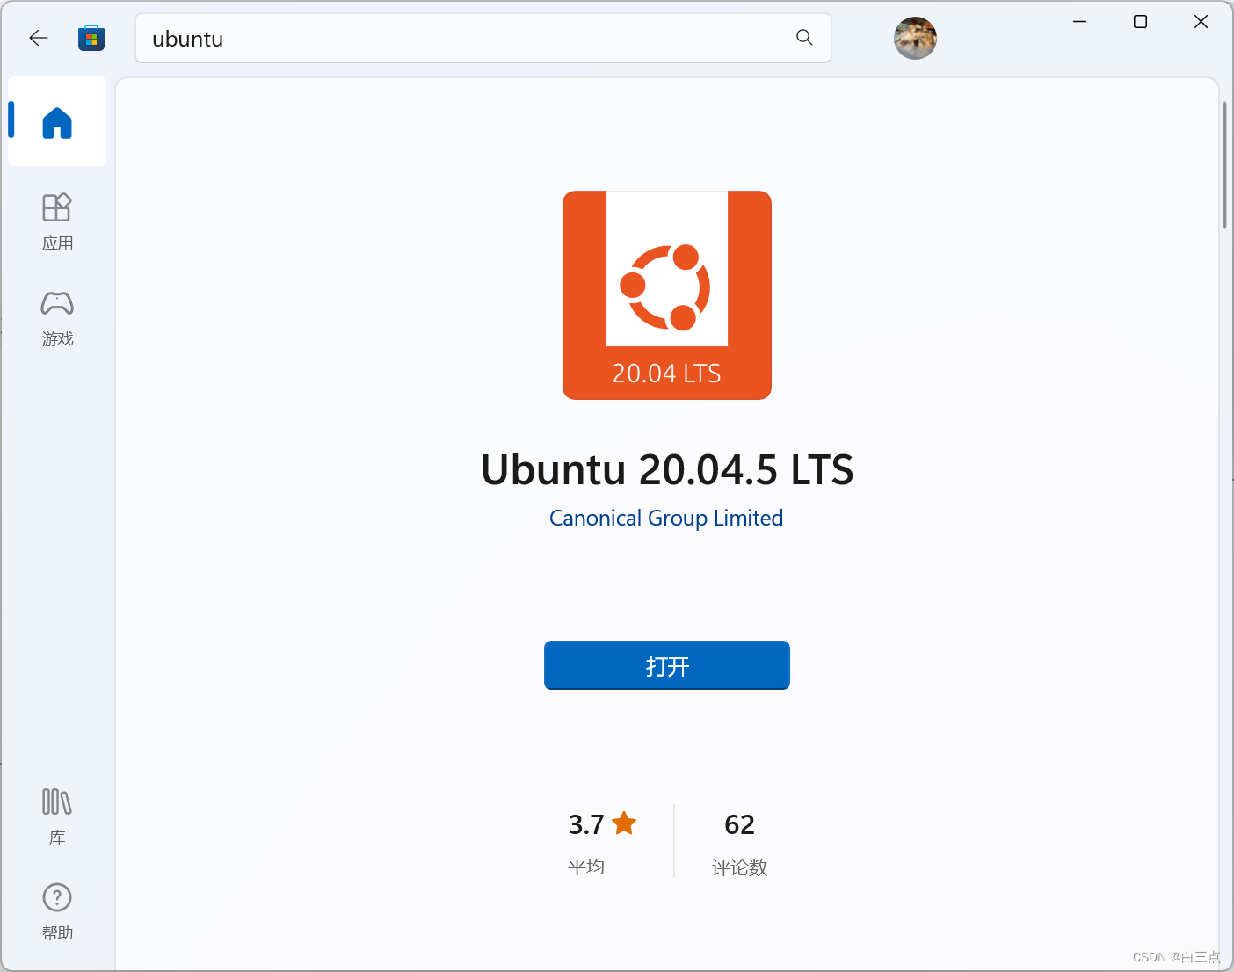The width and height of the screenshot is (1234, 972).
Task: Click the search magnifier icon
Action: click(x=803, y=38)
